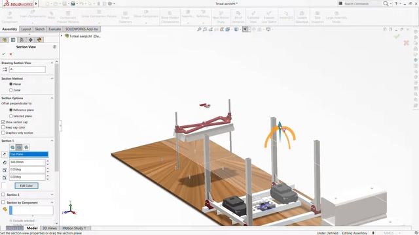Image resolution: width=419 pixels, height=235 pixels.
Task: Choose Reference plane offset option
Action: (x=10, y=110)
